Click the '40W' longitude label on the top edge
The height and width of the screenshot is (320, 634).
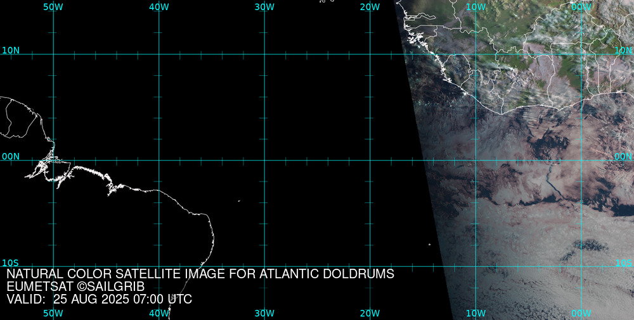[159, 7]
